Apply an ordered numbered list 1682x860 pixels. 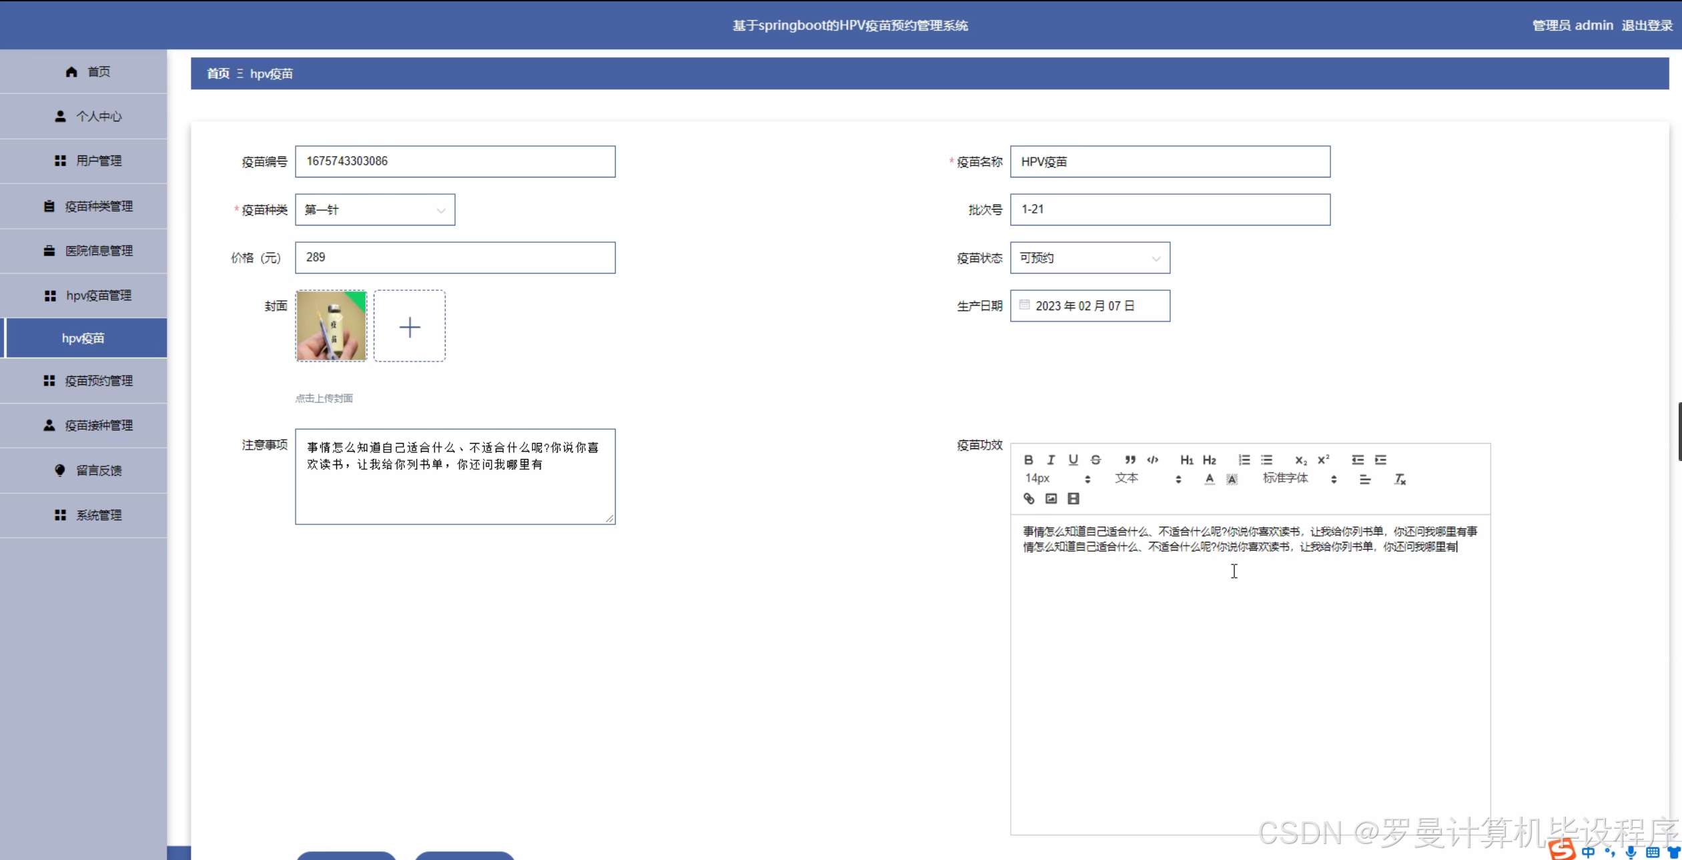pyautogui.click(x=1244, y=460)
